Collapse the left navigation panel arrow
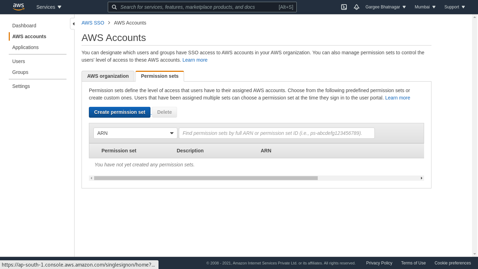The height and width of the screenshot is (269, 478). (x=73, y=24)
